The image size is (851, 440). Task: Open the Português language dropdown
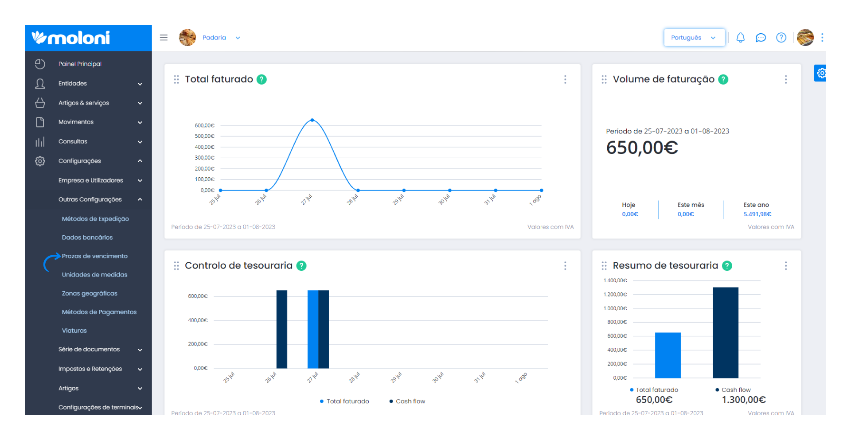[x=694, y=38]
